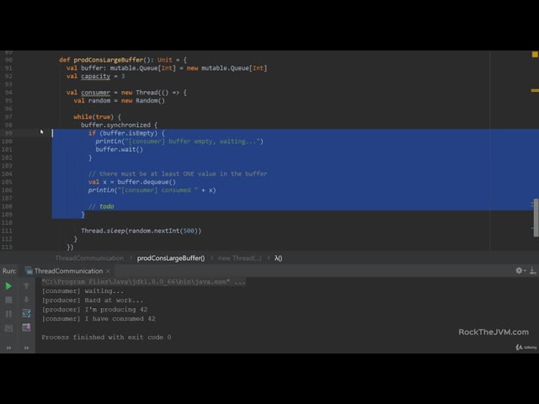
Task: Open Run panel settings gear
Action: (519, 270)
